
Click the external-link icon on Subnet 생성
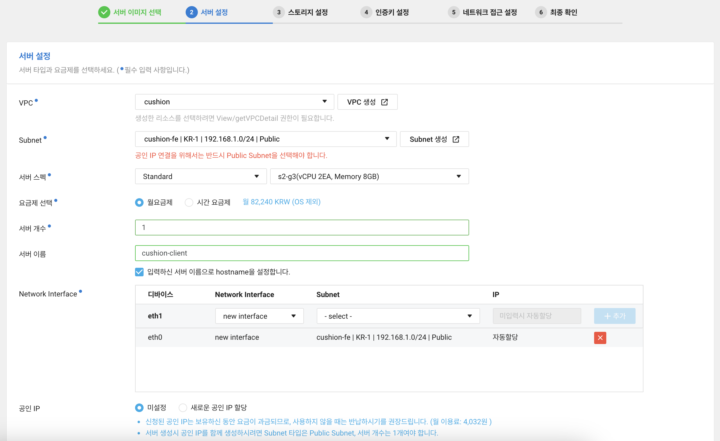tap(456, 139)
